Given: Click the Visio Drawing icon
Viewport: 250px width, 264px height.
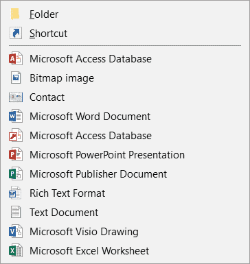Looking at the screenshot, I should [x=16, y=232].
